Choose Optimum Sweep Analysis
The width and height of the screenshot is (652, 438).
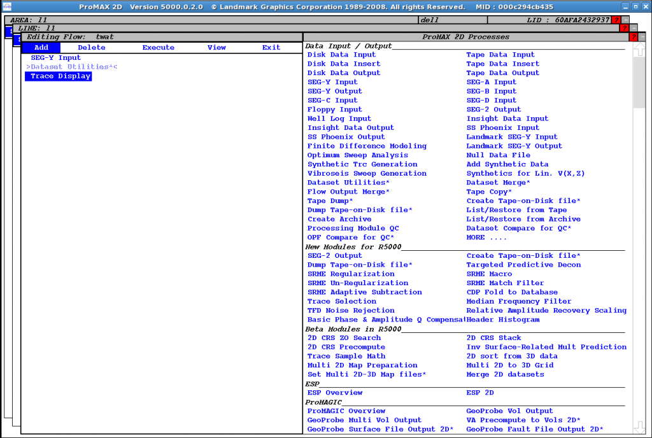tap(358, 155)
